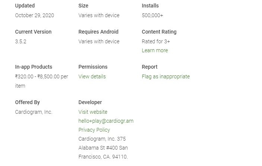
Task: Click the Requires Android heading
Action: (x=98, y=32)
